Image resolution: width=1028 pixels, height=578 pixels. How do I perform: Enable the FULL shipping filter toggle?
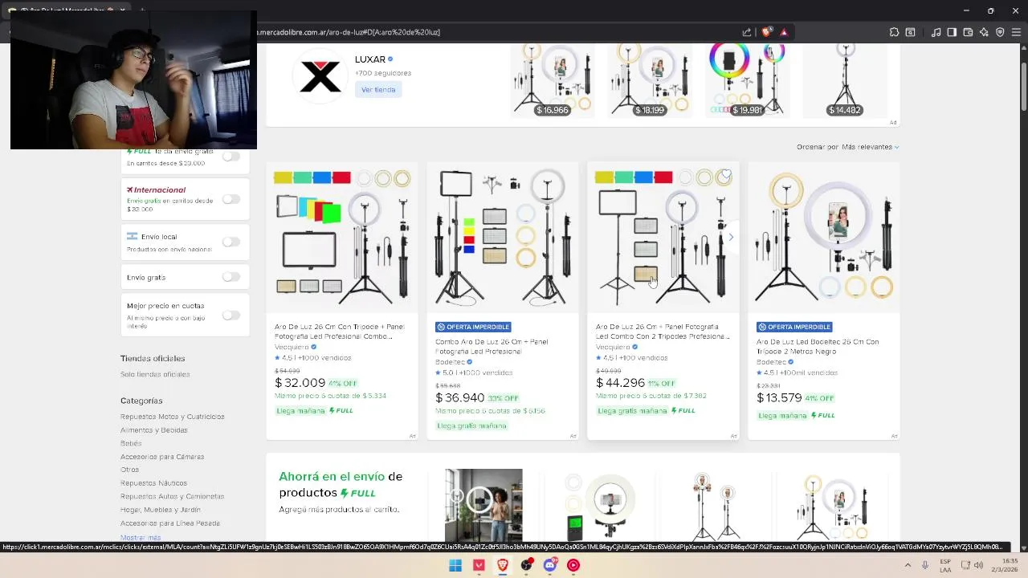(x=230, y=157)
